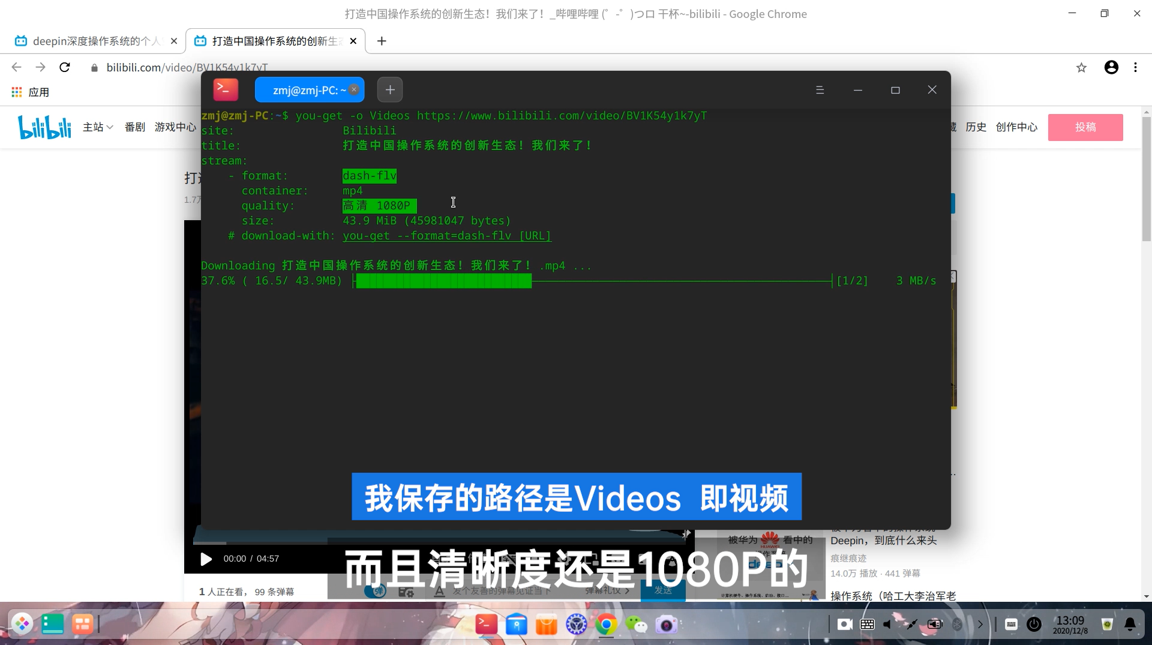Expand the 主站 dropdown on bilibili
The height and width of the screenshot is (645, 1152).
pyautogui.click(x=98, y=127)
